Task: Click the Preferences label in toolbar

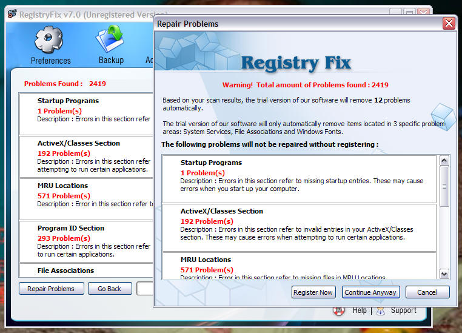Action: tap(51, 61)
